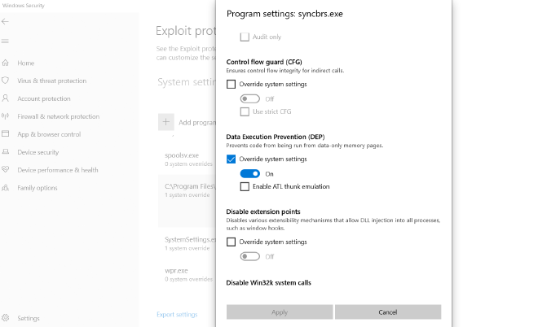Check Override system settings for Disable extension points
This screenshot has width=538, height=327.
(x=232, y=242)
